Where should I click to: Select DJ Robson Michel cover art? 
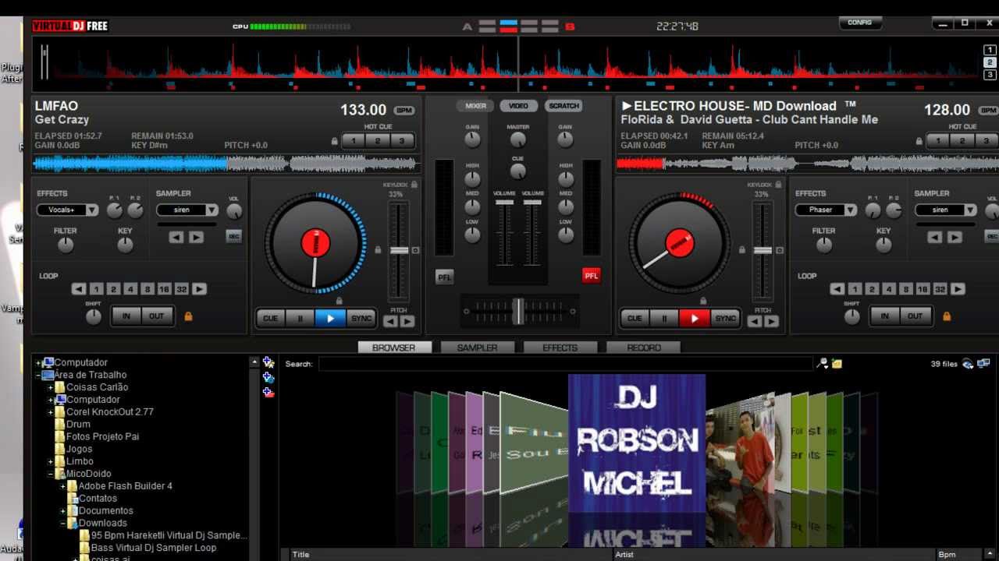[x=637, y=443]
